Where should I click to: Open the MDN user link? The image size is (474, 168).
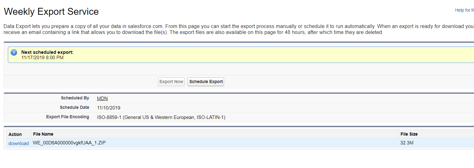(x=102, y=98)
